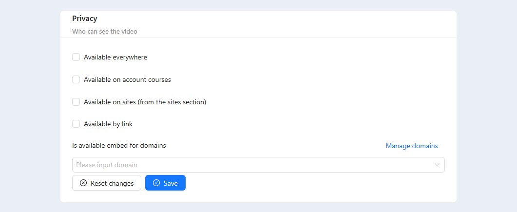517x212 pixels.
Task: Click the circled X icon in Reset changes
Action: point(83,183)
